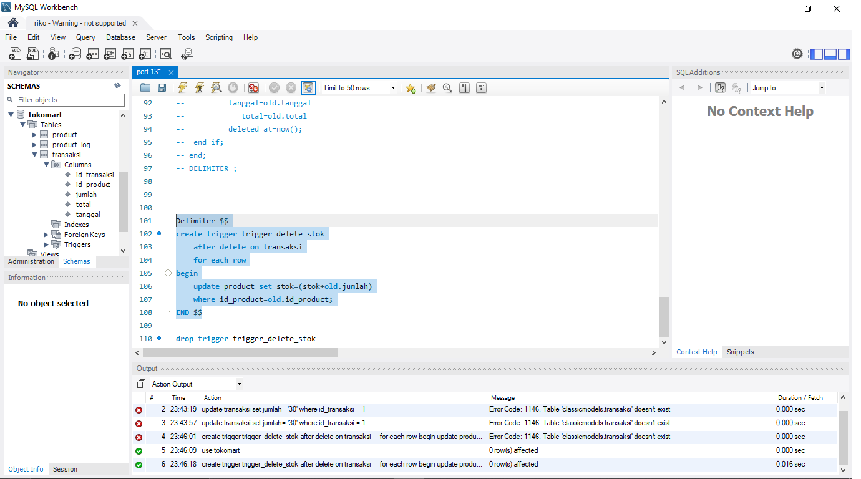Collapse the Columns node

click(46, 165)
